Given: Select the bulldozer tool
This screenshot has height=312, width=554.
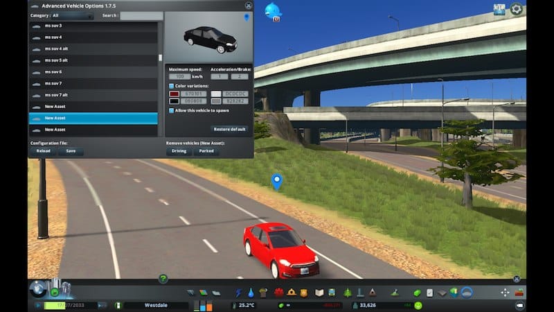Looking at the screenshot, I should click(x=519, y=293).
